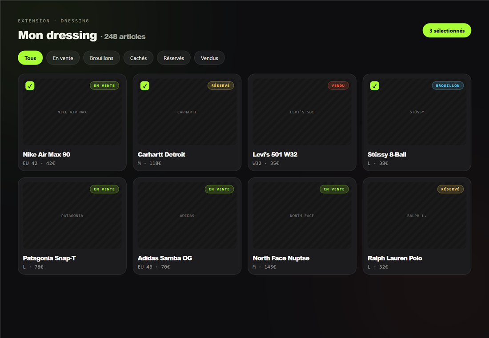Filter by Réservés items
Image resolution: width=489 pixels, height=338 pixels.
(174, 58)
